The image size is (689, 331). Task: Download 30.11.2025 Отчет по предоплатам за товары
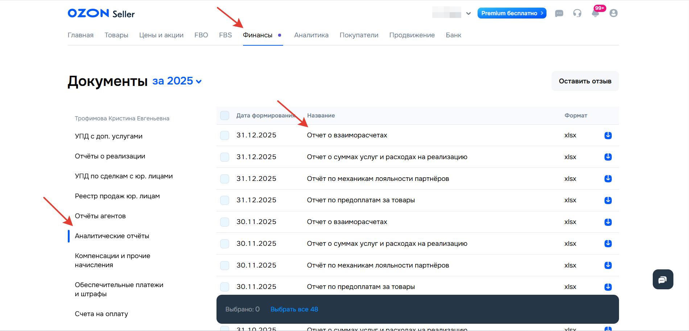coord(608,287)
